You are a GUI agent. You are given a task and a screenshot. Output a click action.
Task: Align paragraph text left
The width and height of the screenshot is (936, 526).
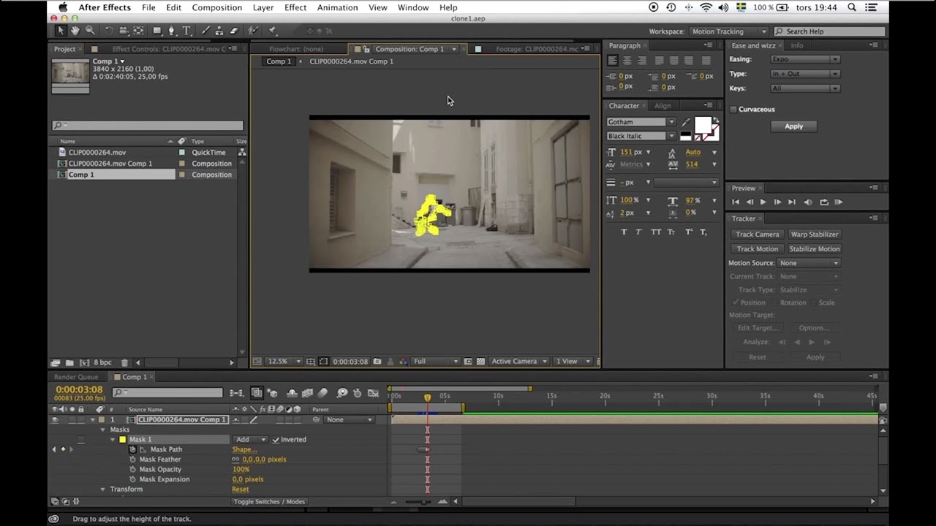tap(613, 61)
